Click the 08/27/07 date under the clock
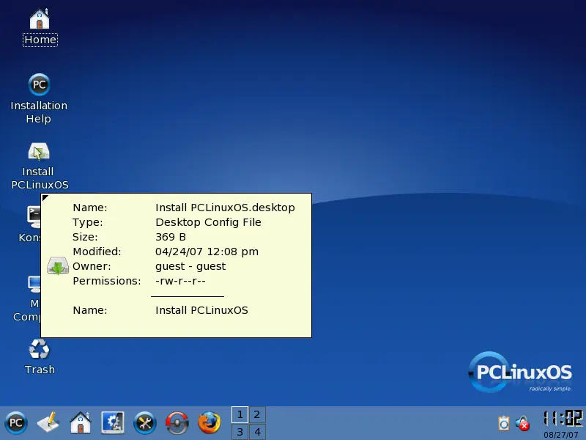This screenshot has height=440, width=586. point(561,435)
